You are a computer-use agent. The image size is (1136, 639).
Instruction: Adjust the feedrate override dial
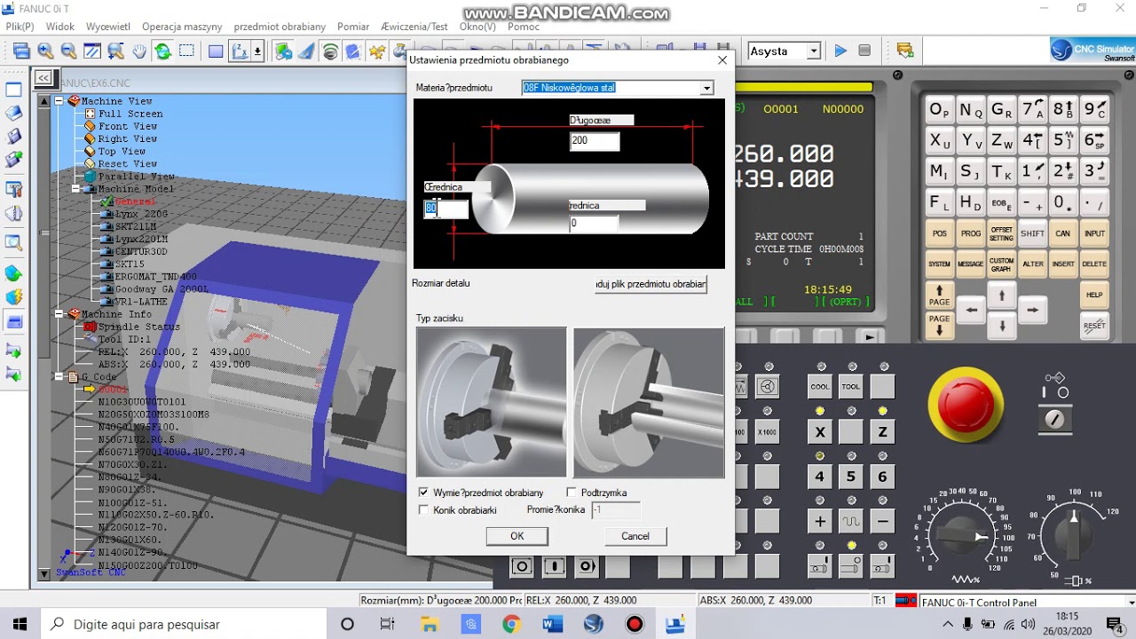962,535
